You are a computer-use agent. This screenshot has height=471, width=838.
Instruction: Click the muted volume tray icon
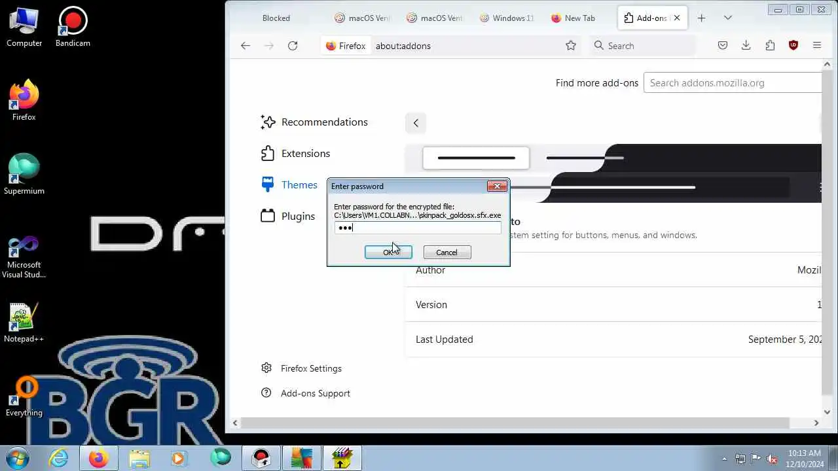tap(773, 459)
